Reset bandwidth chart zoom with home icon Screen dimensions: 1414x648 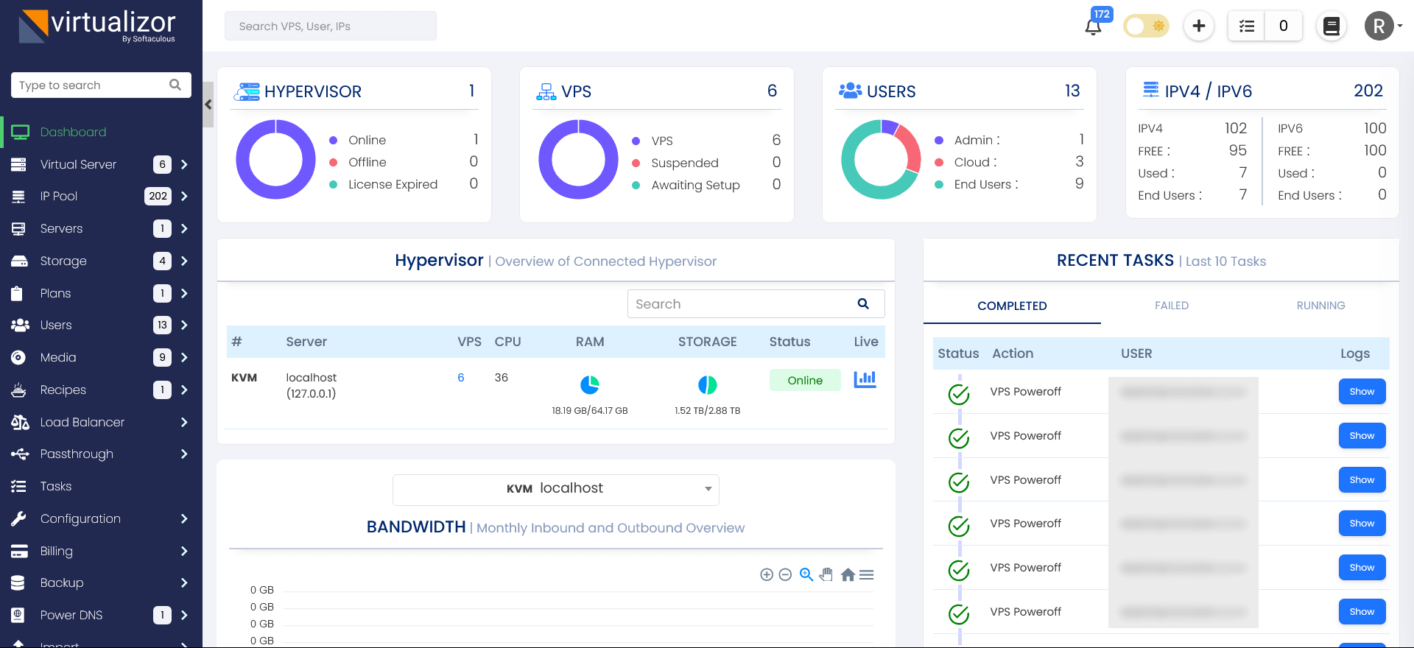(x=848, y=575)
